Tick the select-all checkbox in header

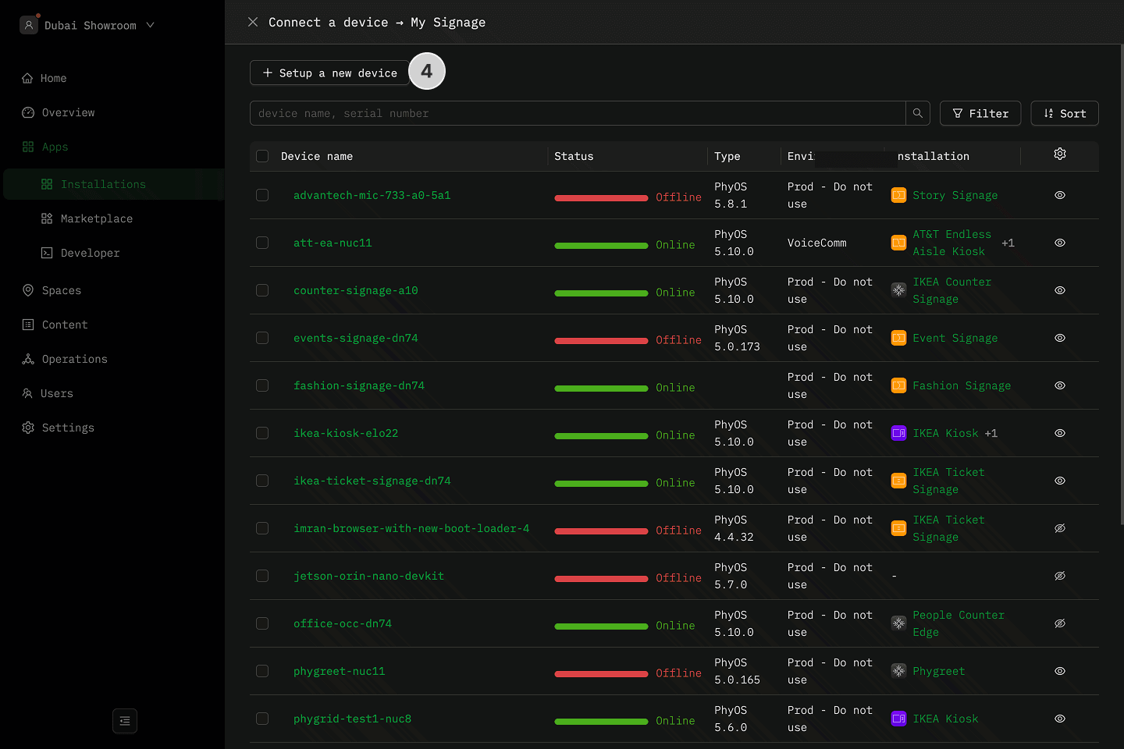tap(262, 156)
